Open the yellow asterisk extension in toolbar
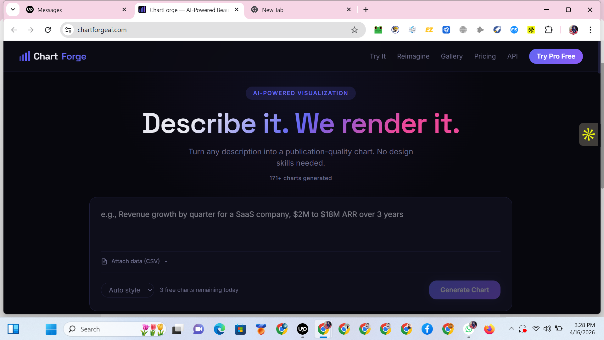This screenshot has height=340, width=604. pos(531,30)
